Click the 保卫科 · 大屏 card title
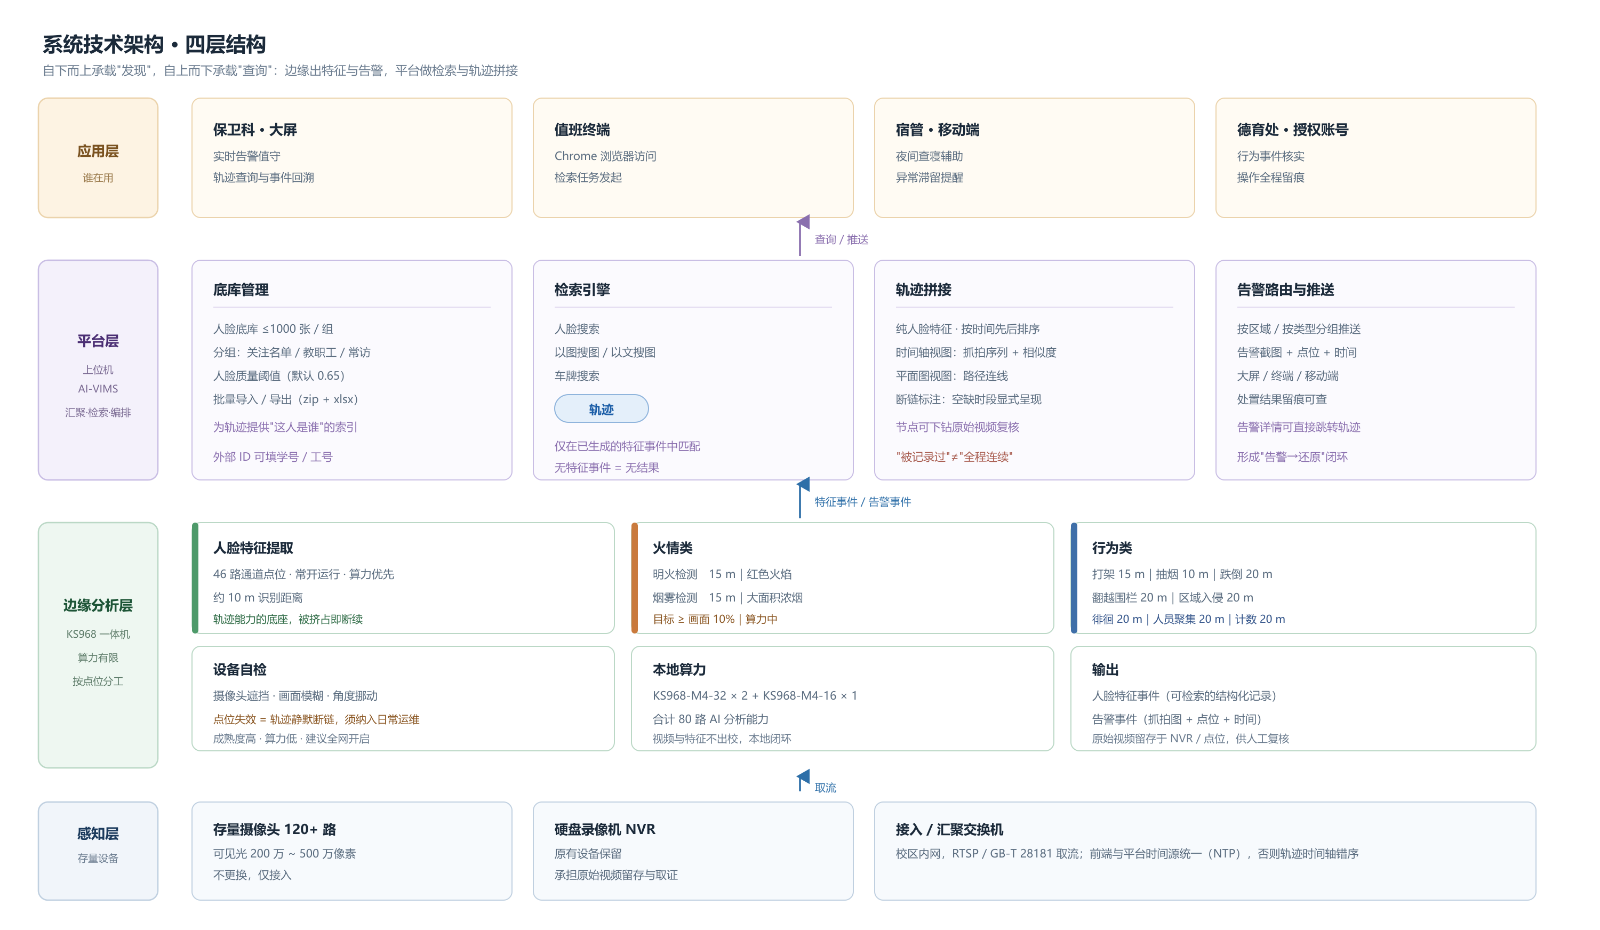Viewport: 1600px width, 930px height. (x=254, y=130)
